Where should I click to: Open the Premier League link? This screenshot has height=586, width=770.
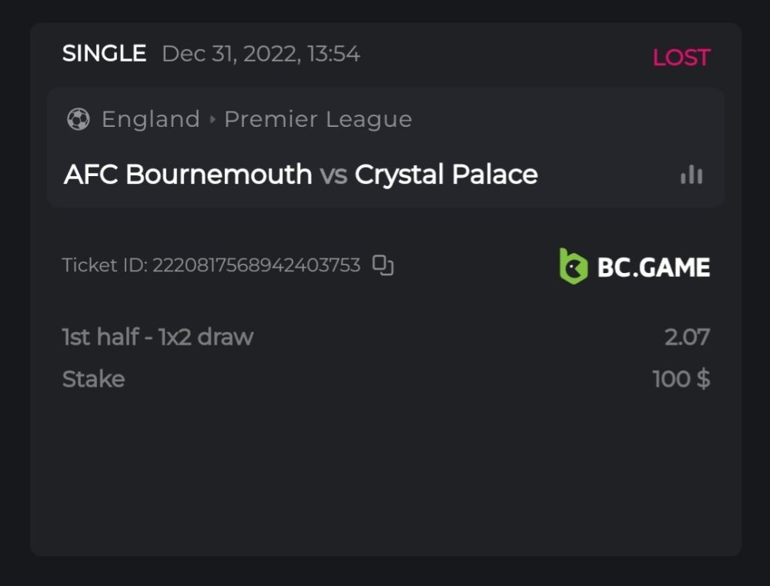click(318, 119)
